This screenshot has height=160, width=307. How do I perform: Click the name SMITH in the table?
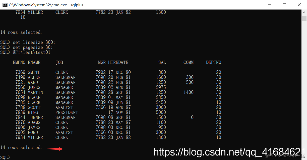(x=34, y=72)
